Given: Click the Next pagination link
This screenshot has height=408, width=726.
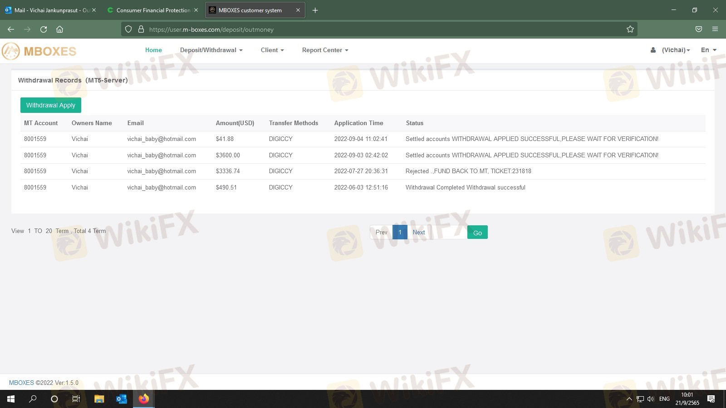Looking at the screenshot, I should 418,233.
